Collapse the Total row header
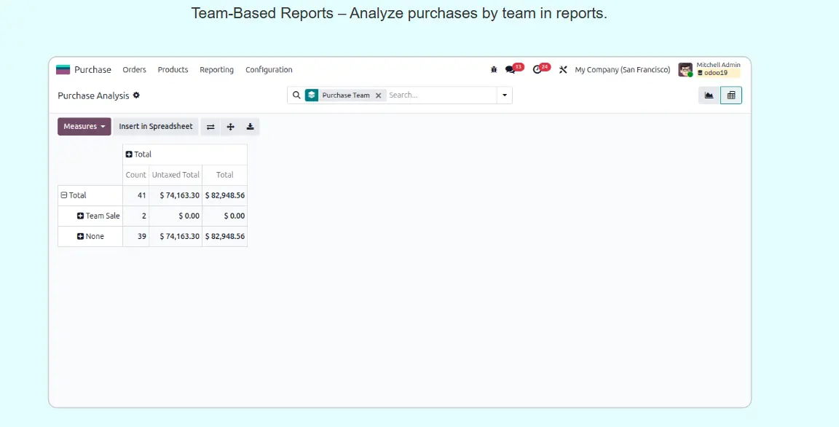This screenshot has width=839, height=427. [64, 195]
